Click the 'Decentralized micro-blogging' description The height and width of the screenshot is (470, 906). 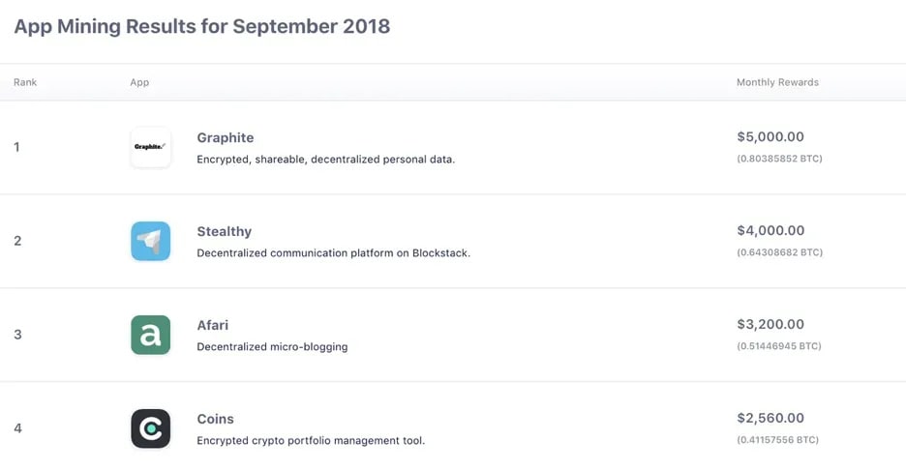(272, 347)
